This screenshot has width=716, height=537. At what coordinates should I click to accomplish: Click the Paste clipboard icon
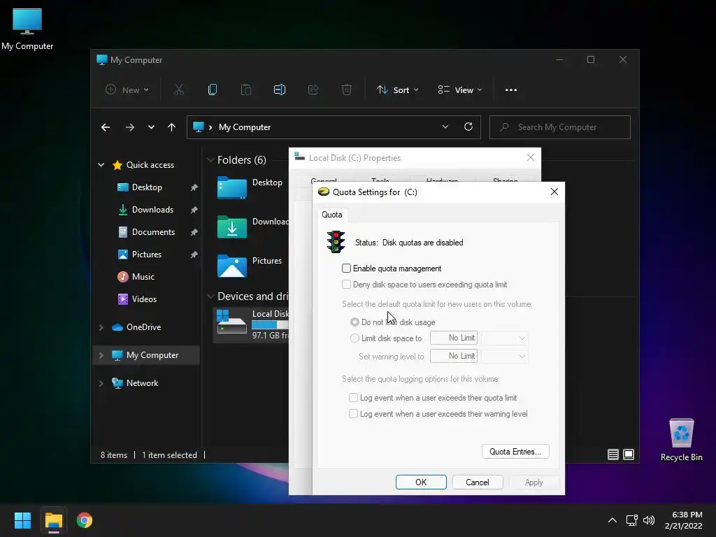245,90
